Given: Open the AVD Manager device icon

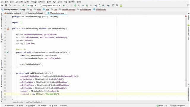Looking at the screenshot, I should tap(100, 5).
